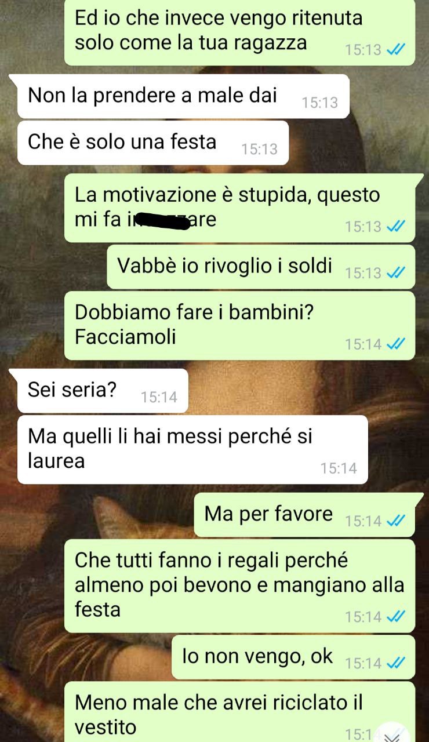This screenshot has width=429, height=742.
Task: Tap the 15:14 timestamp on 'Sei seria?'
Action: point(159,397)
